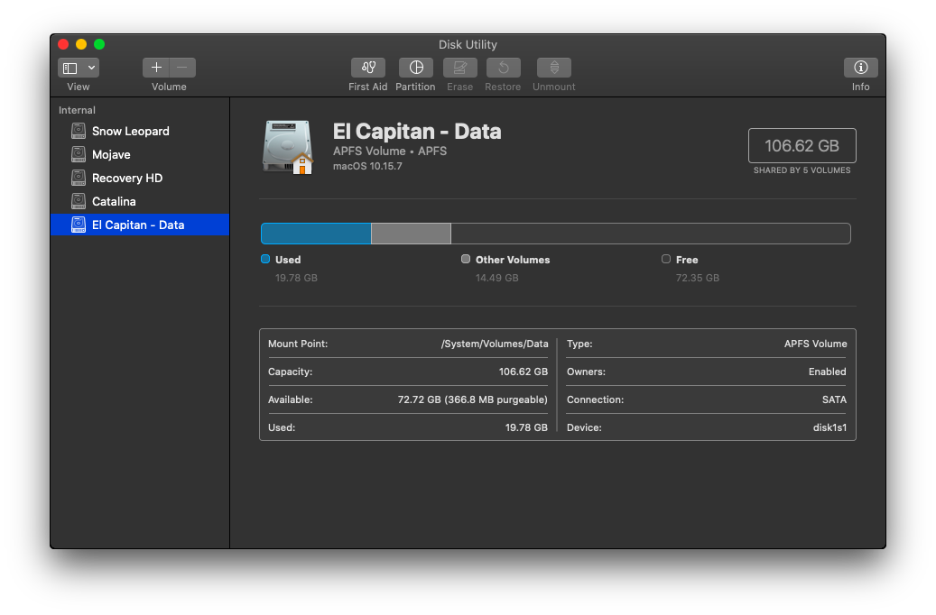
Task: Close the Disk Utility window
Action: click(62, 44)
